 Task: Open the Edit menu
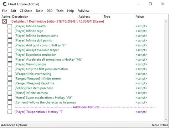pyautogui.click(x=13, y=11)
